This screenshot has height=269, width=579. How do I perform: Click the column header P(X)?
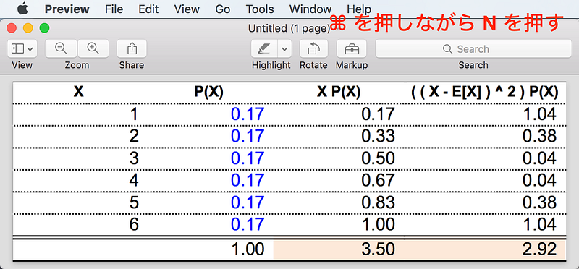pos(209,93)
